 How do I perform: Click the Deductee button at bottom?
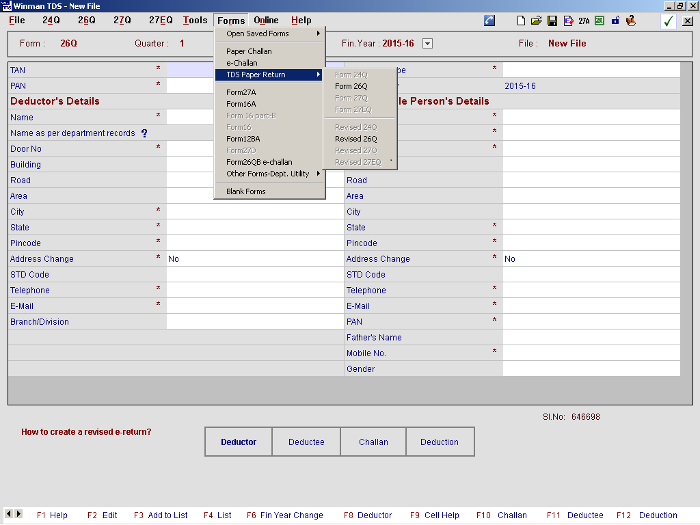(x=306, y=442)
